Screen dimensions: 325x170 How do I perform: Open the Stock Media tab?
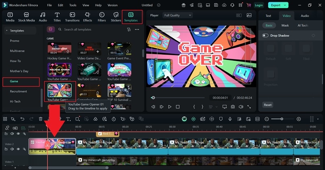pos(26,17)
